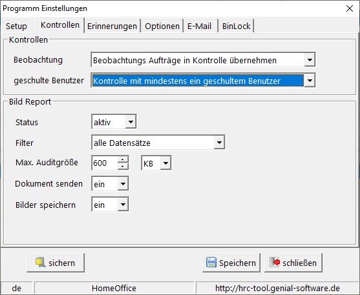360x295 pixels.
Task: Select the Optionen tab
Action: [x=162, y=26]
